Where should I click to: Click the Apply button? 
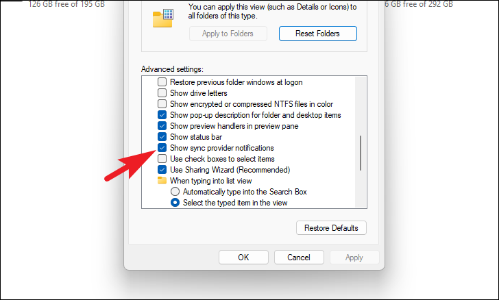click(x=354, y=257)
